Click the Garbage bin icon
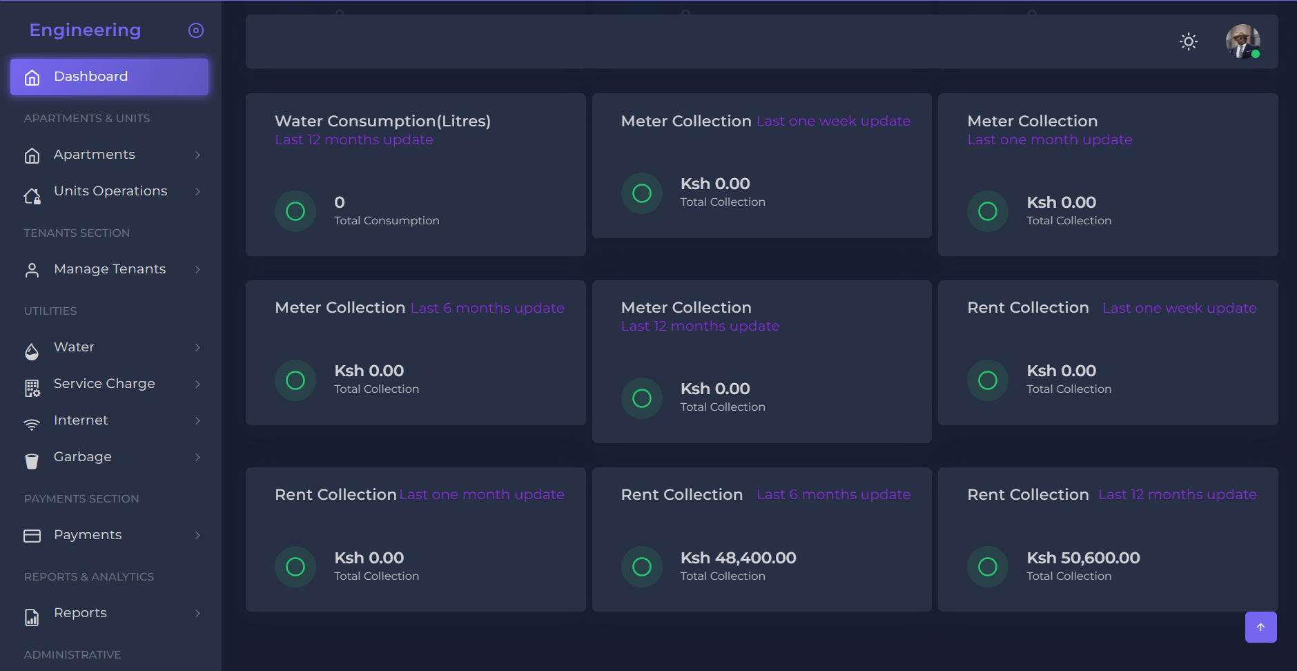 (x=32, y=461)
